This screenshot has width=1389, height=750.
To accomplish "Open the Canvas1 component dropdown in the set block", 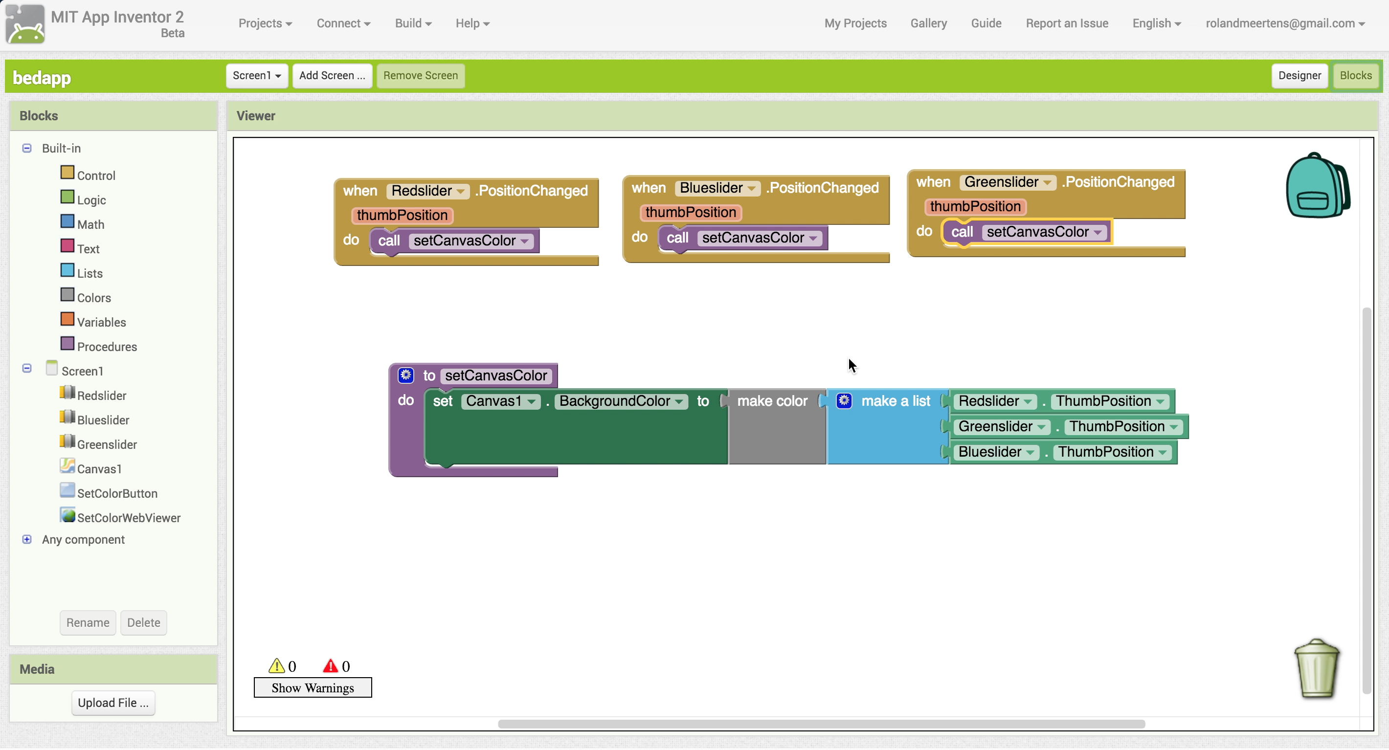I will coord(500,401).
